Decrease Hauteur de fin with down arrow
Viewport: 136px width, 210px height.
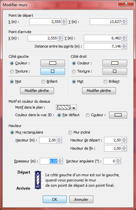124,150
